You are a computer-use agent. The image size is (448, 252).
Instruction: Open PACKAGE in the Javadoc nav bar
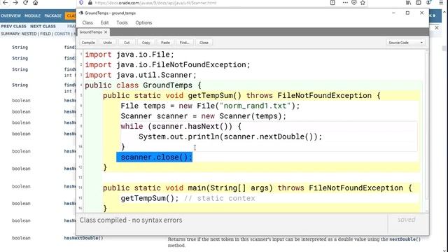53,15
